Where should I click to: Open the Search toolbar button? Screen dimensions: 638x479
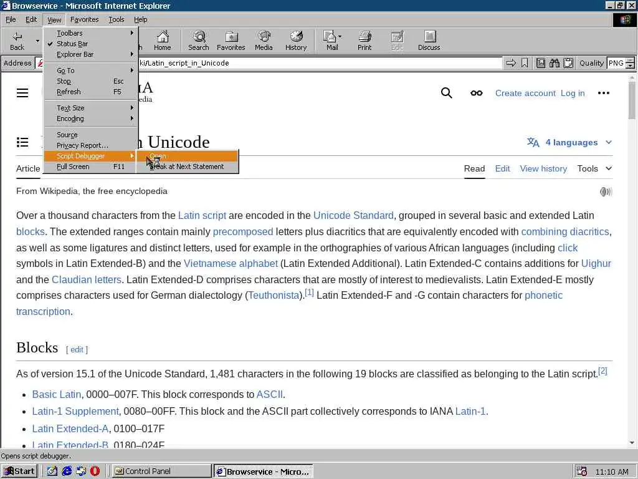coord(199,41)
